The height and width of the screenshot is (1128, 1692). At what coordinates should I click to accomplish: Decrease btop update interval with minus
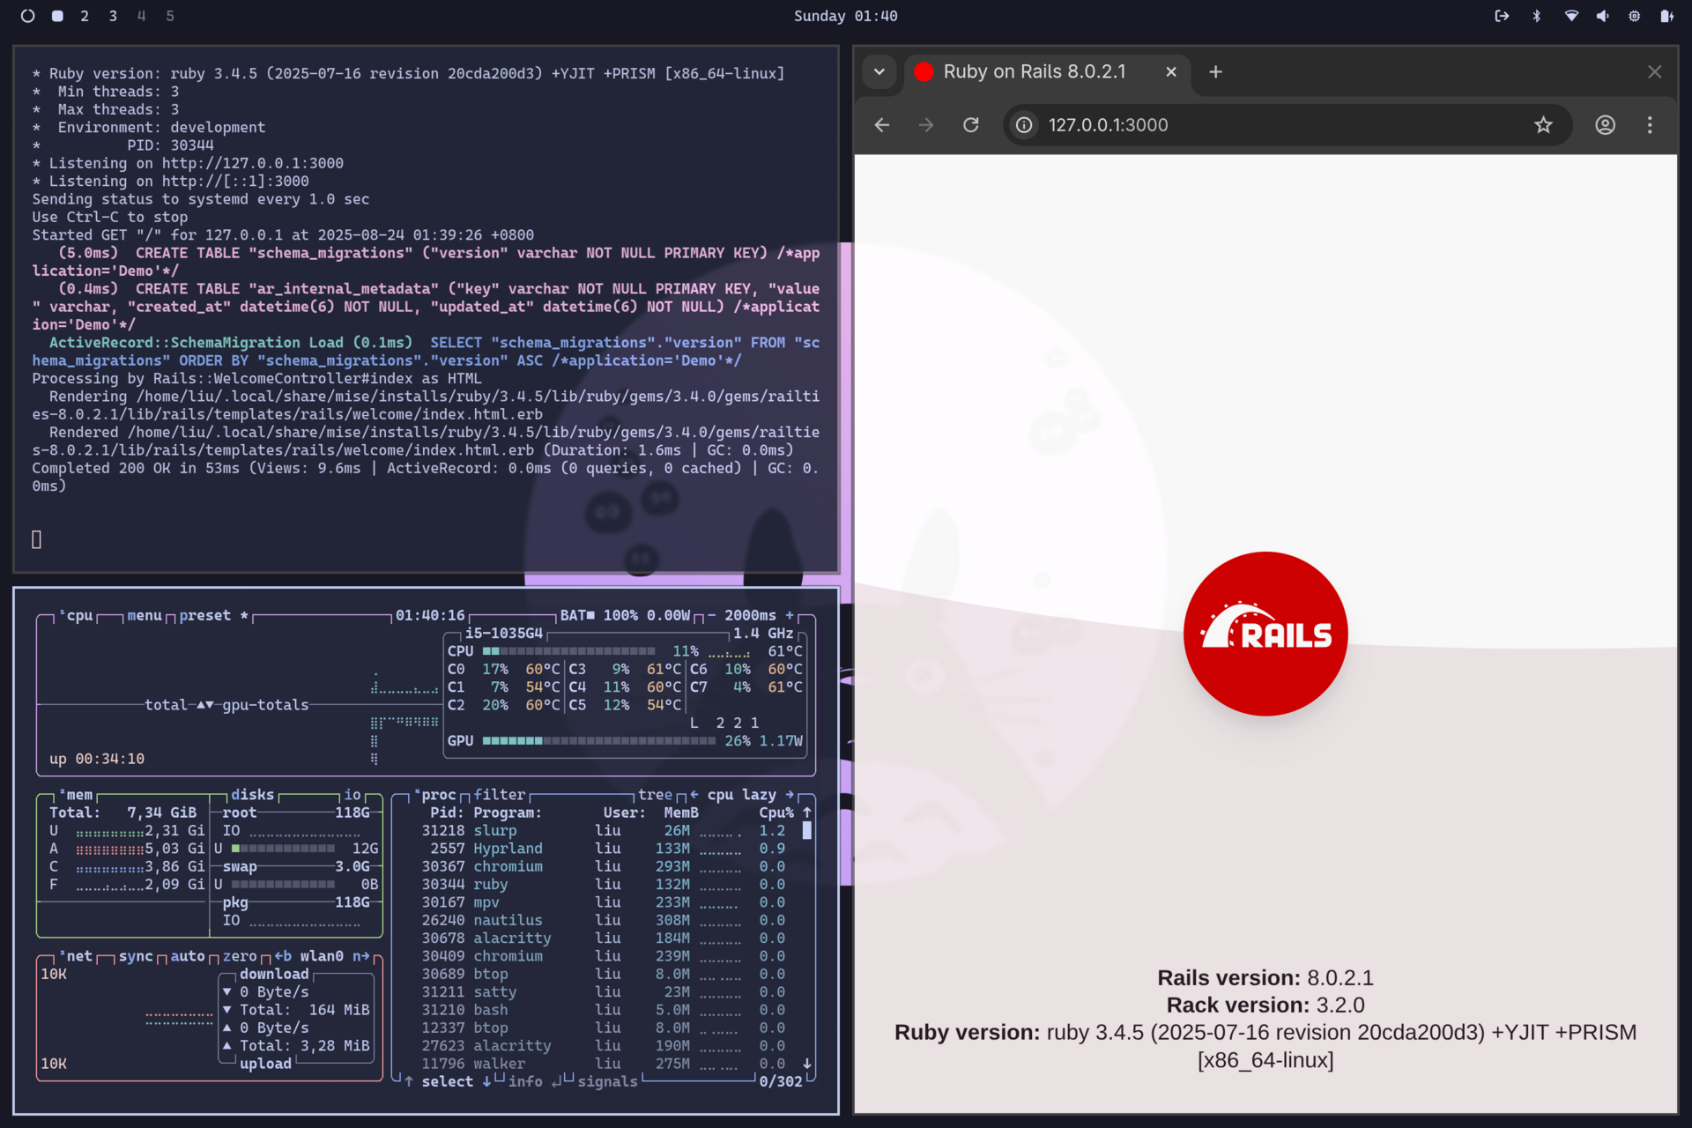pos(712,615)
